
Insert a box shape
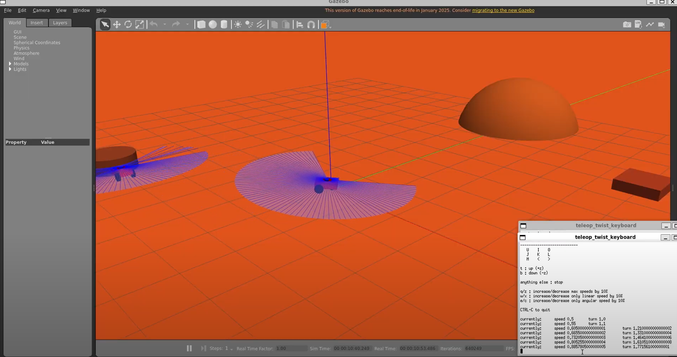pyautogui.click(x=201, y=25)
